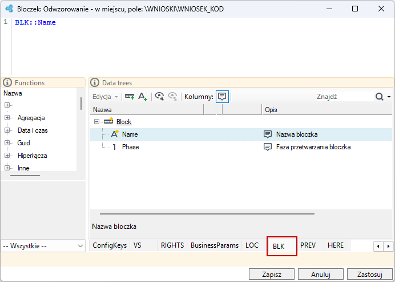Click the Zapisz button
Viewport: 395px width, 282px height.
272,274
